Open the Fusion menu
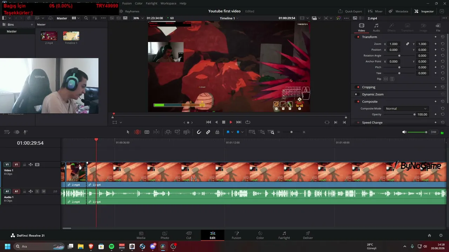This screenshot has height=252, width=449. pos(127,3)
